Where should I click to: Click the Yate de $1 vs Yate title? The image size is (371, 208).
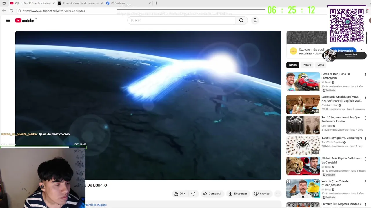tap(335, 183)
